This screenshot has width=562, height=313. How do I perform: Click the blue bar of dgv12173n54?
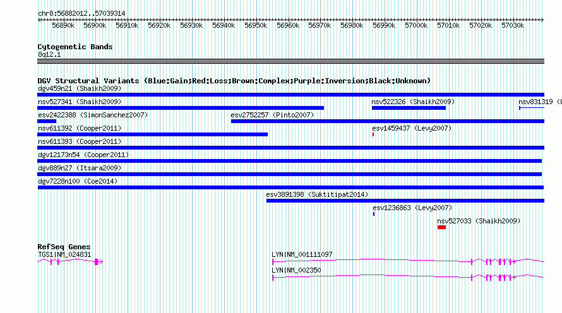pos(290,161)
